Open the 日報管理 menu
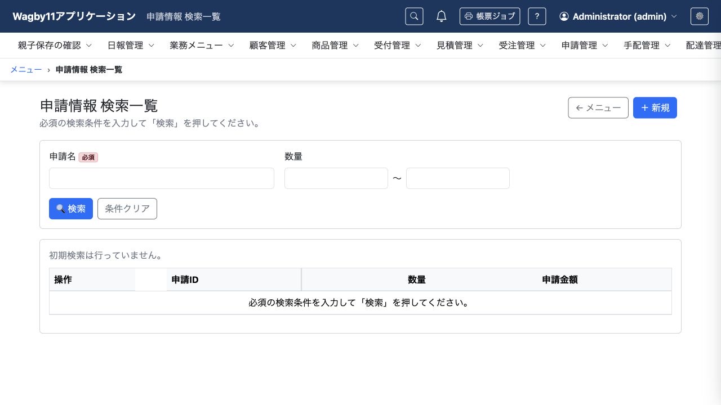The image size is (721, 405). click(x=131, y=46)
